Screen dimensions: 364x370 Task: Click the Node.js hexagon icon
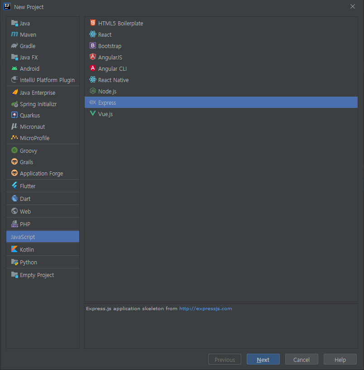[x=93, y=91]
